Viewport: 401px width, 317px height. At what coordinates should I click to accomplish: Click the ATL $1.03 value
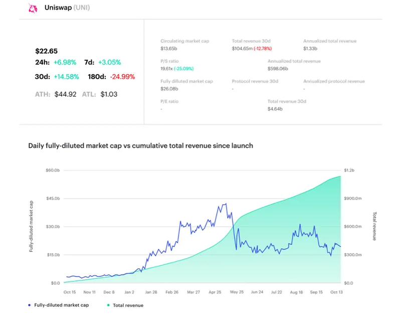[x=109, y=94]
